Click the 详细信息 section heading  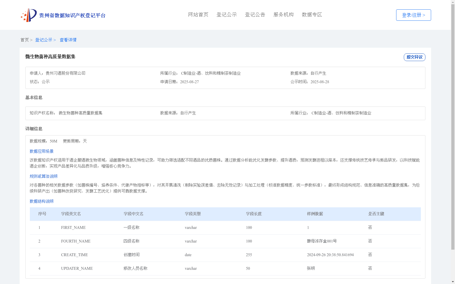[34, 129]
